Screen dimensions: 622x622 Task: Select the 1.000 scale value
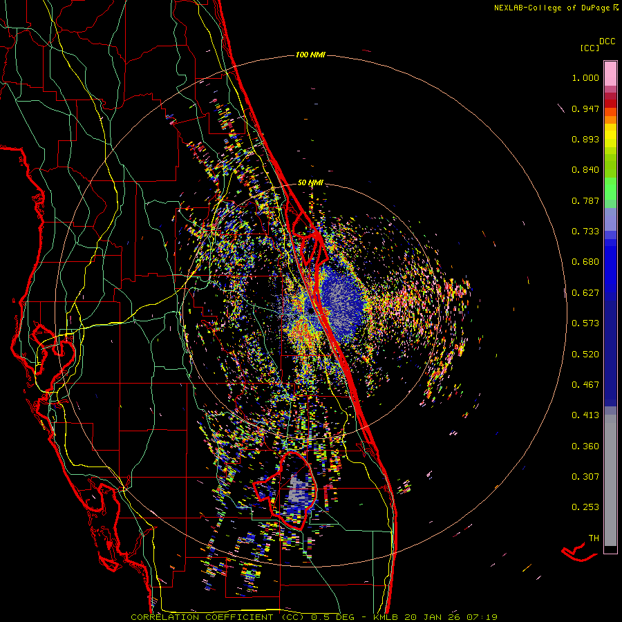[585, 77]
